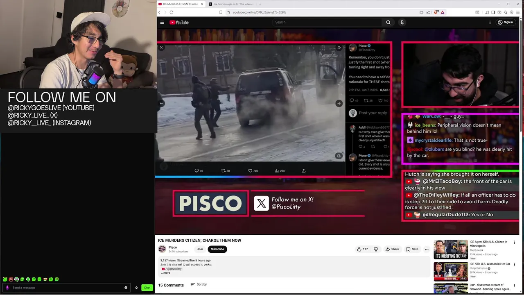Subscribe to the Pisco channel
Viewport: 524px width, 295px height.
[x=217, y=249]
